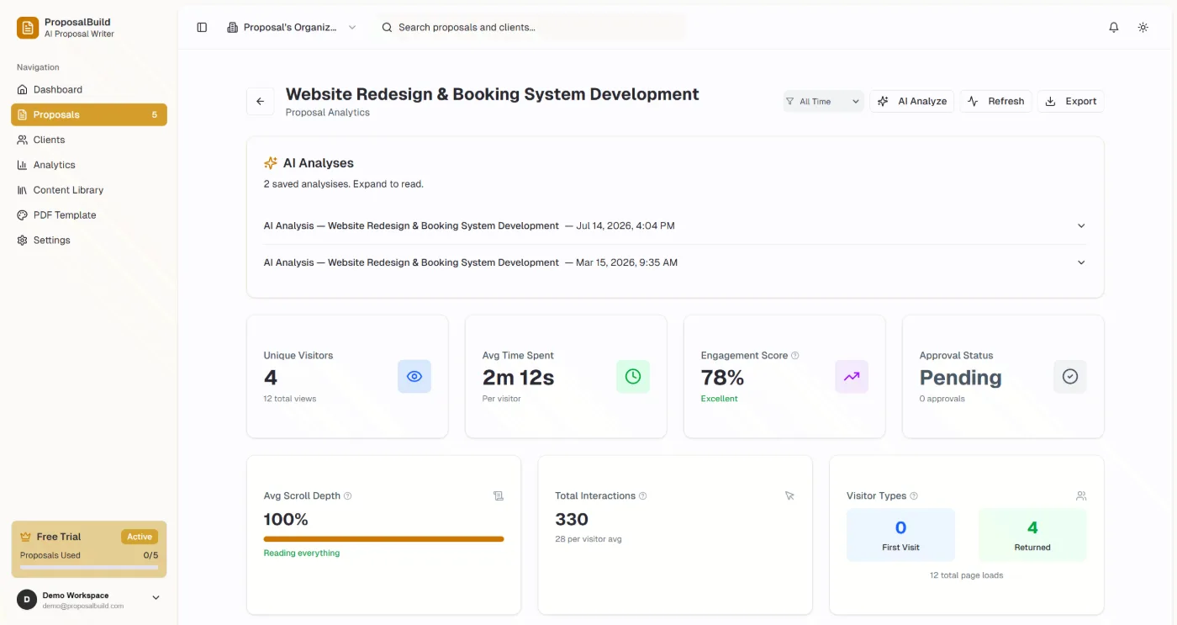This screenshot has height=625, width=1177.
Task: Click the Active badge in Free Trial
Action: (140, 537)
